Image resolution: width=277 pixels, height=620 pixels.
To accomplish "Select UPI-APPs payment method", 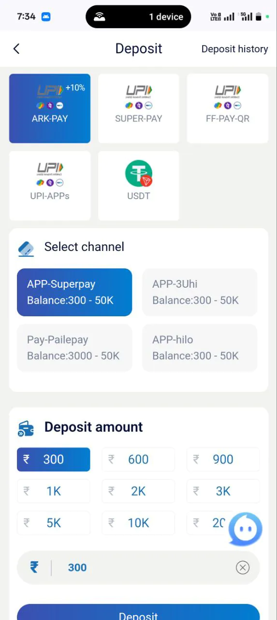I will tap(50, 186).
